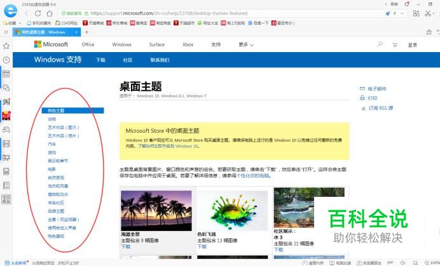Image resolution: width=440 pixels, height=266 pixels.
Task: Open the red 11.11 sidebar icon
Action: (x=6, y=116)
